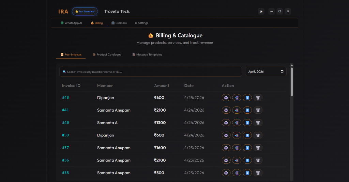Click invoice ID #37 link
Screen dimensions: 349x182
pos(65,148)
